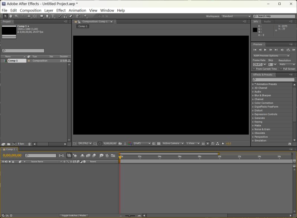The height and width of the screenshot is (218, 297).
Task: Click the Rotation tool icon
Action: pyautogui.click(x=23, y=16)
